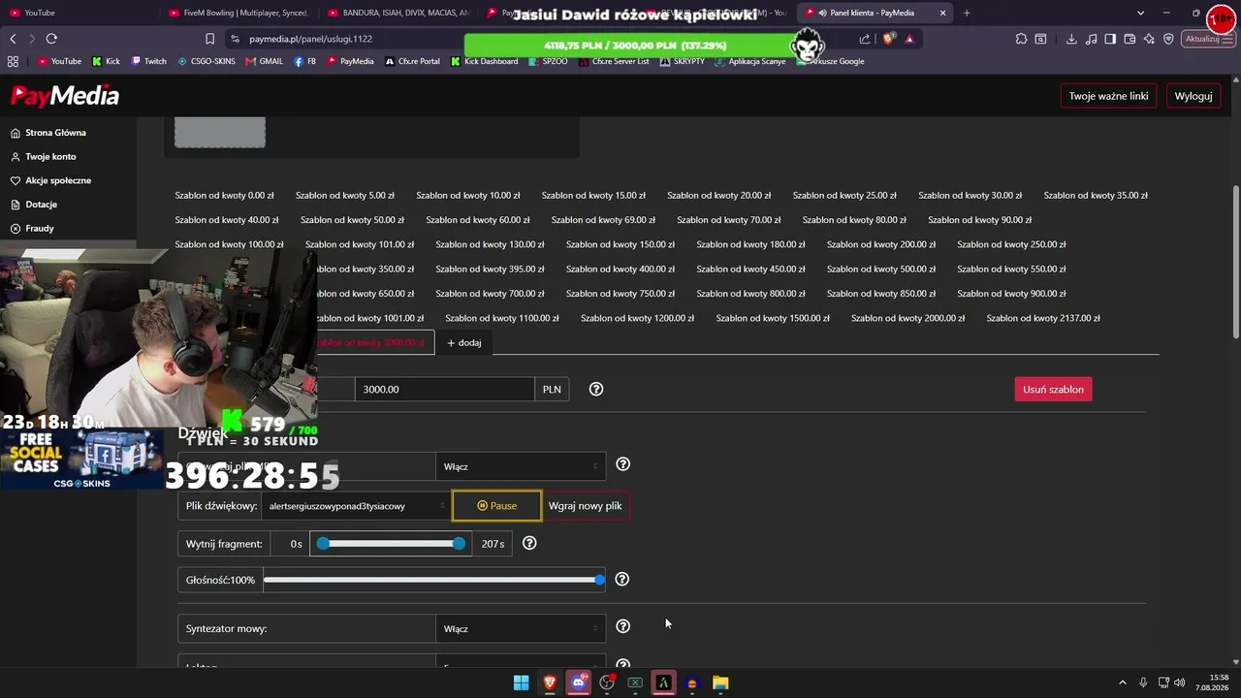Click the Wytnij fragment start slider handle
1241x698 pixels.
[324, 544]
